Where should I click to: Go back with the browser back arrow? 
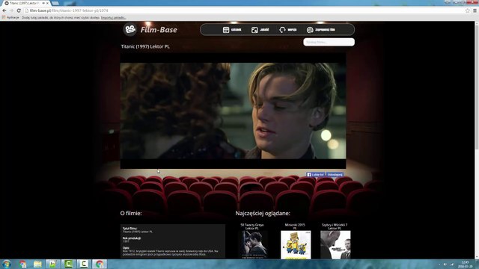4,10
